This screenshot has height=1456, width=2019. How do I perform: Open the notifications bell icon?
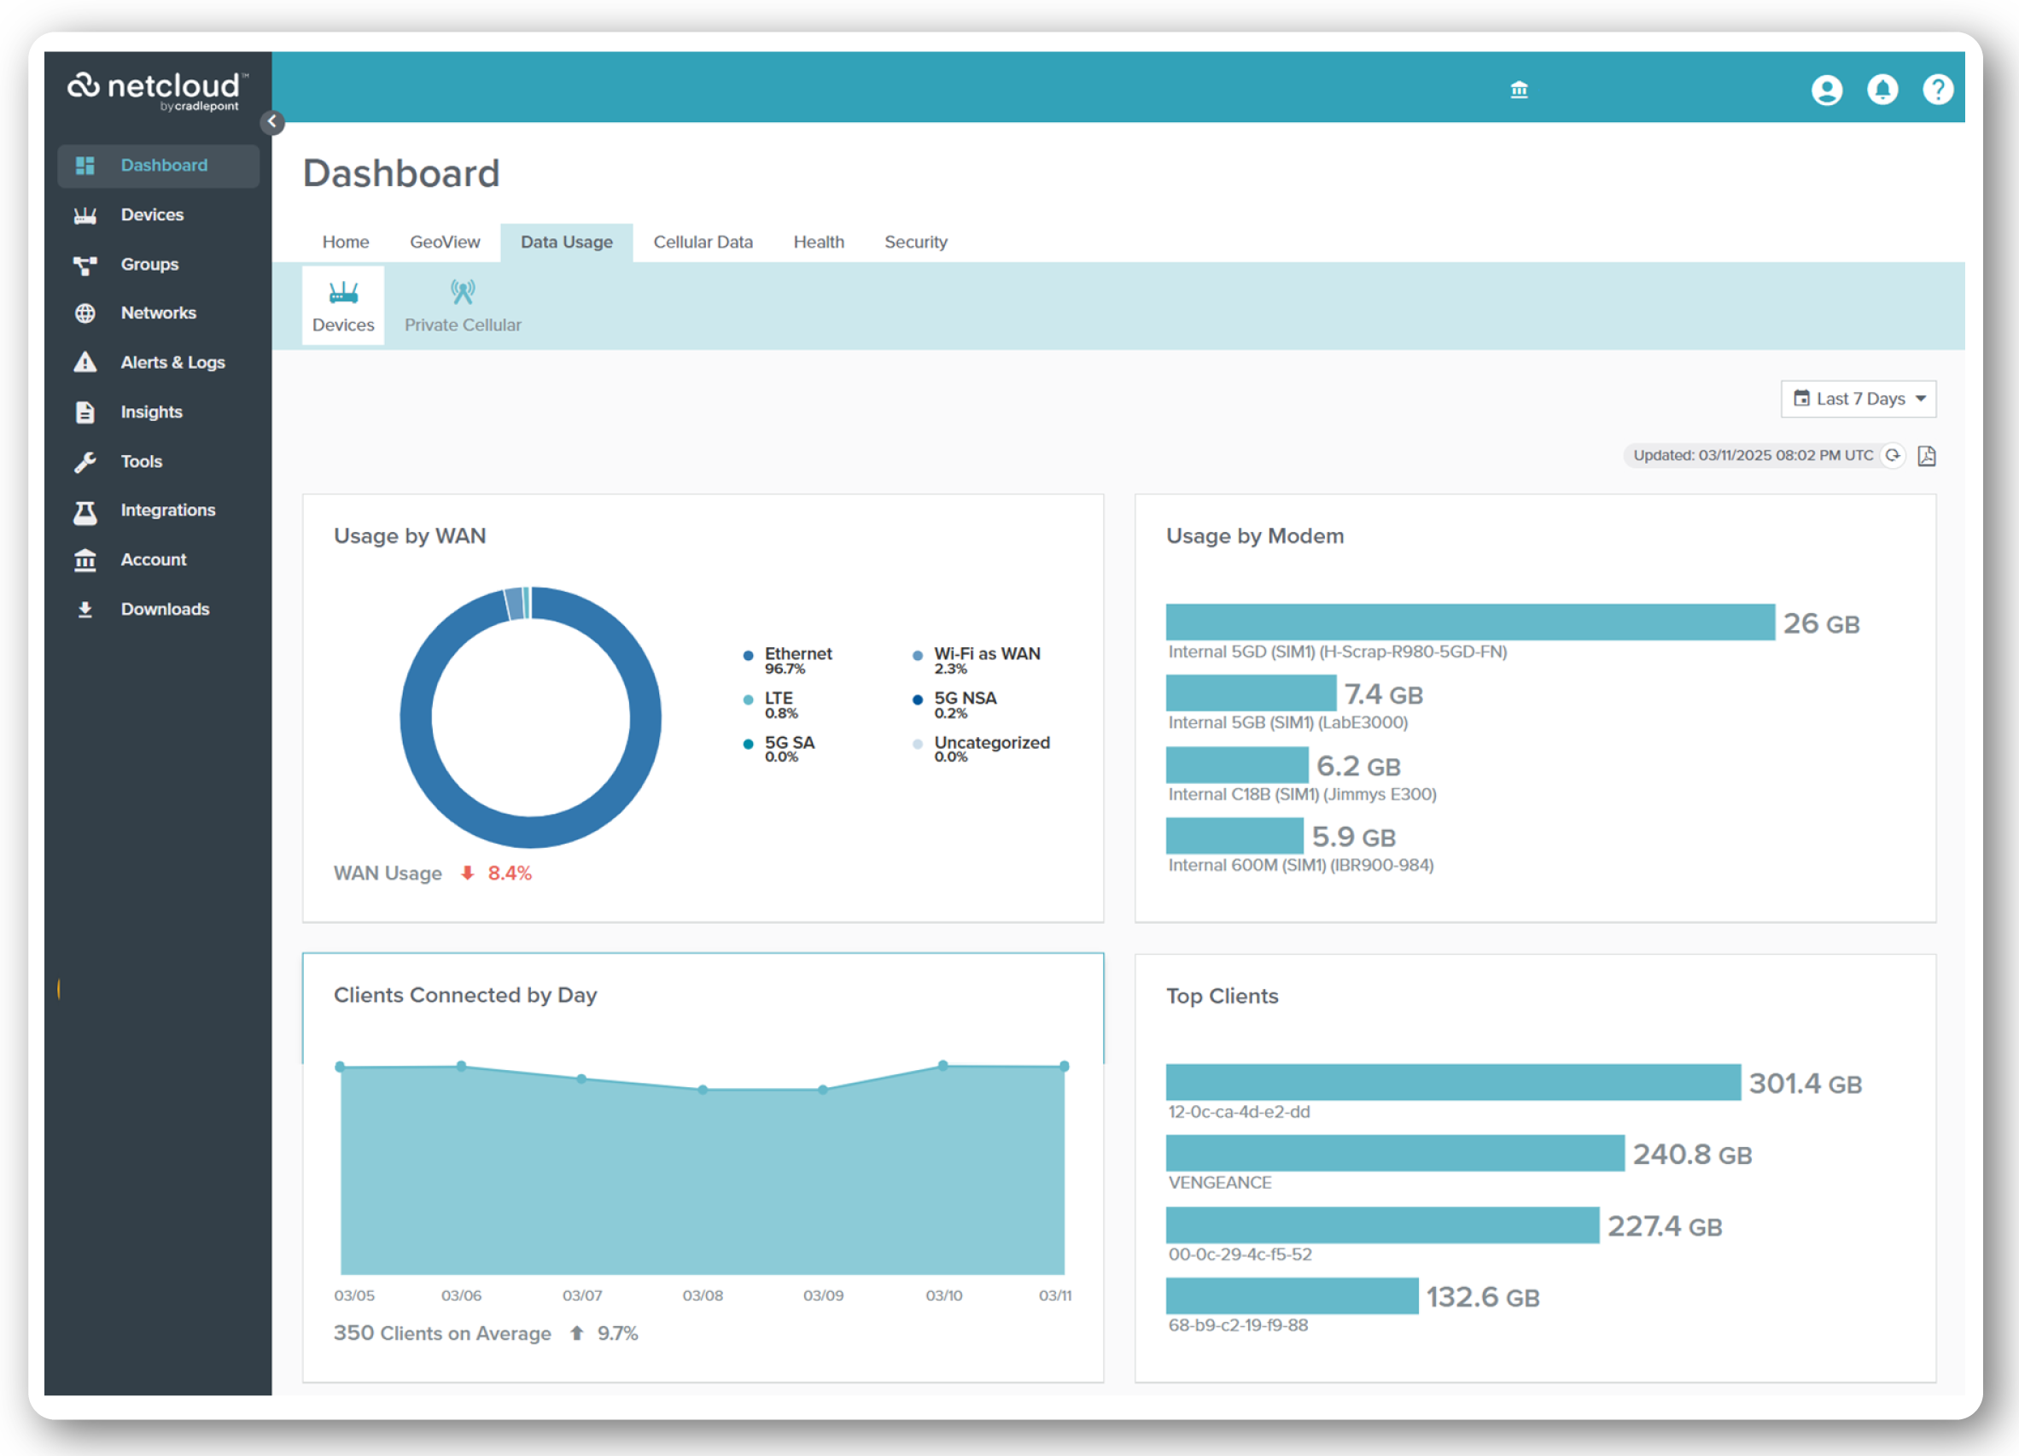(x=1882, y=90)
